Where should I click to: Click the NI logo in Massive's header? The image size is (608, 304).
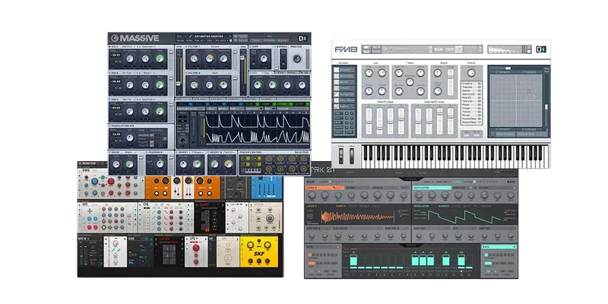(x=302, y=39)
